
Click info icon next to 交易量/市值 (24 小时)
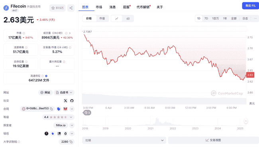click(x=70, y=48)
